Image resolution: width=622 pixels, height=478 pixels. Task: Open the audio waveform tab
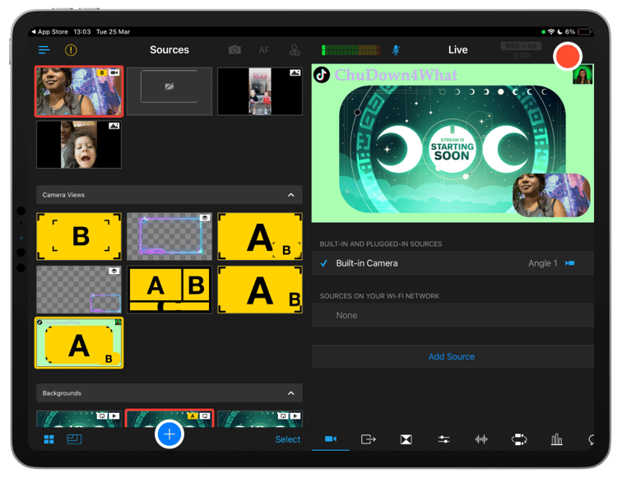point(481,439)
